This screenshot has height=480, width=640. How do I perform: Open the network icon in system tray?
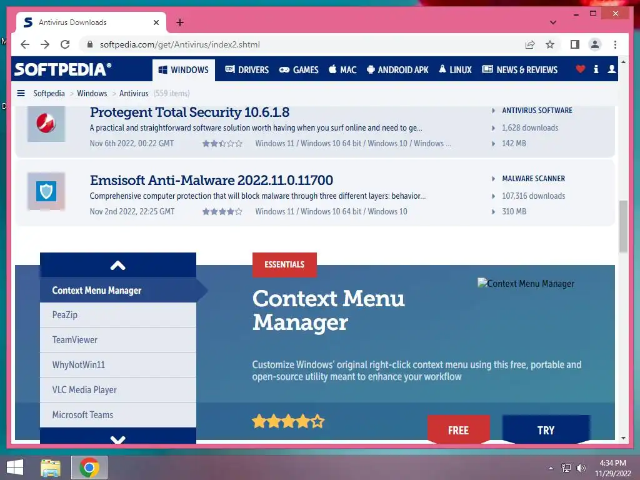point(566,468)
